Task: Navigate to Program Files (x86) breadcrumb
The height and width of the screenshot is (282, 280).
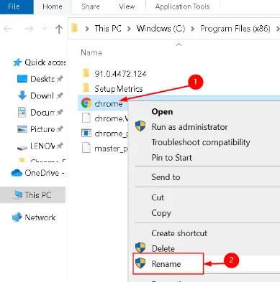Action: [x=235, y=29]
